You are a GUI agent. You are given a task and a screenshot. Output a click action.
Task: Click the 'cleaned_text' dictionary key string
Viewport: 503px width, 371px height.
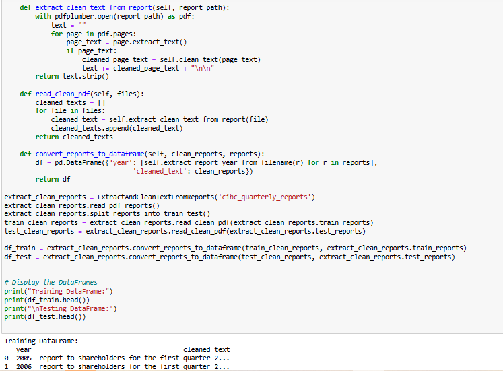pos(160,171)
